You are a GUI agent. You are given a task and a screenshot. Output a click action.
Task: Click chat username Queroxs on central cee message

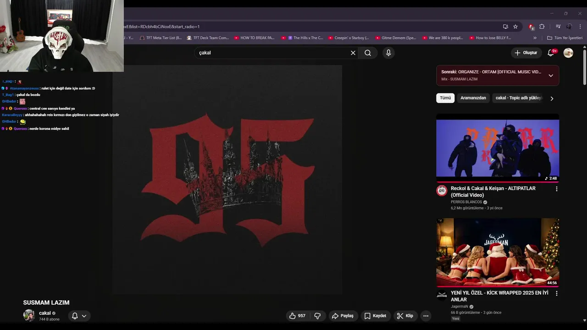20,109
